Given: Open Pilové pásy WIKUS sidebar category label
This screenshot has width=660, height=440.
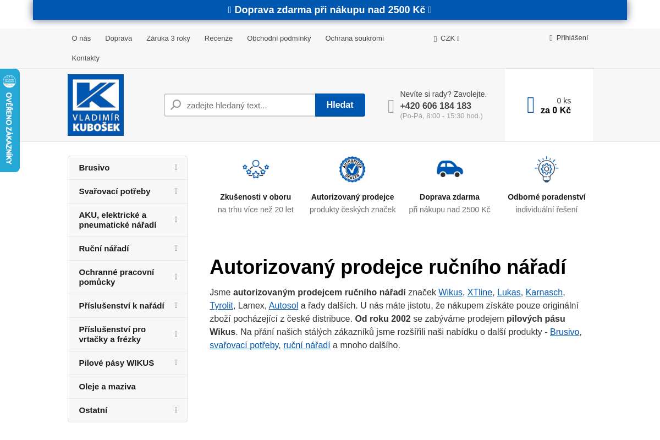Looking at the screenshot, I should coord(117,363).
